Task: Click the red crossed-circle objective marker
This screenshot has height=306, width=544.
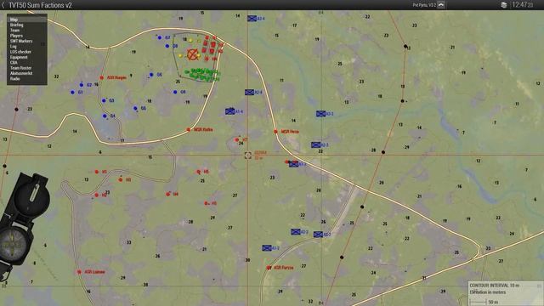Action: coord(192,54)
